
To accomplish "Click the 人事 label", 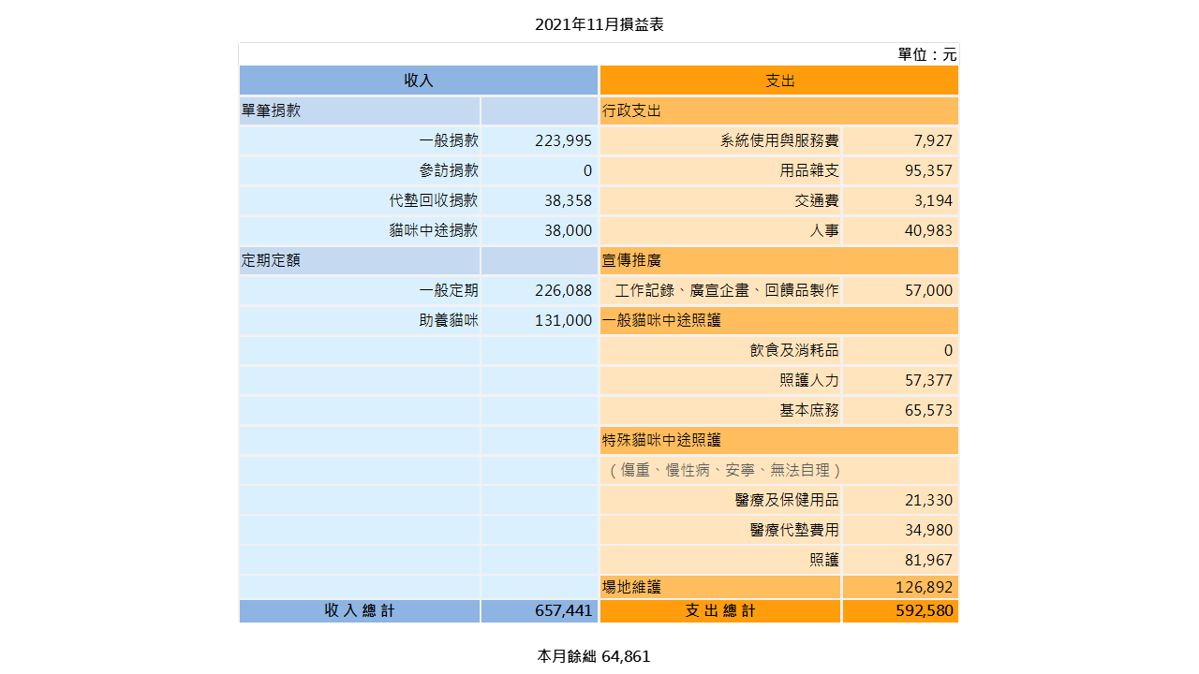I will coord(824,230).
